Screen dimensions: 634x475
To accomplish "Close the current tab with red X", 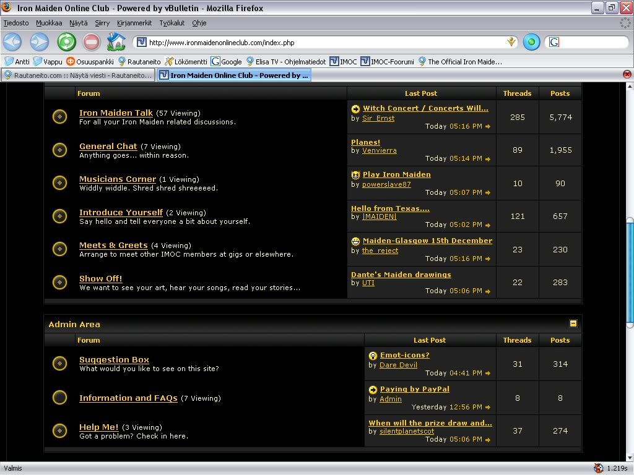I will [627, 74].
